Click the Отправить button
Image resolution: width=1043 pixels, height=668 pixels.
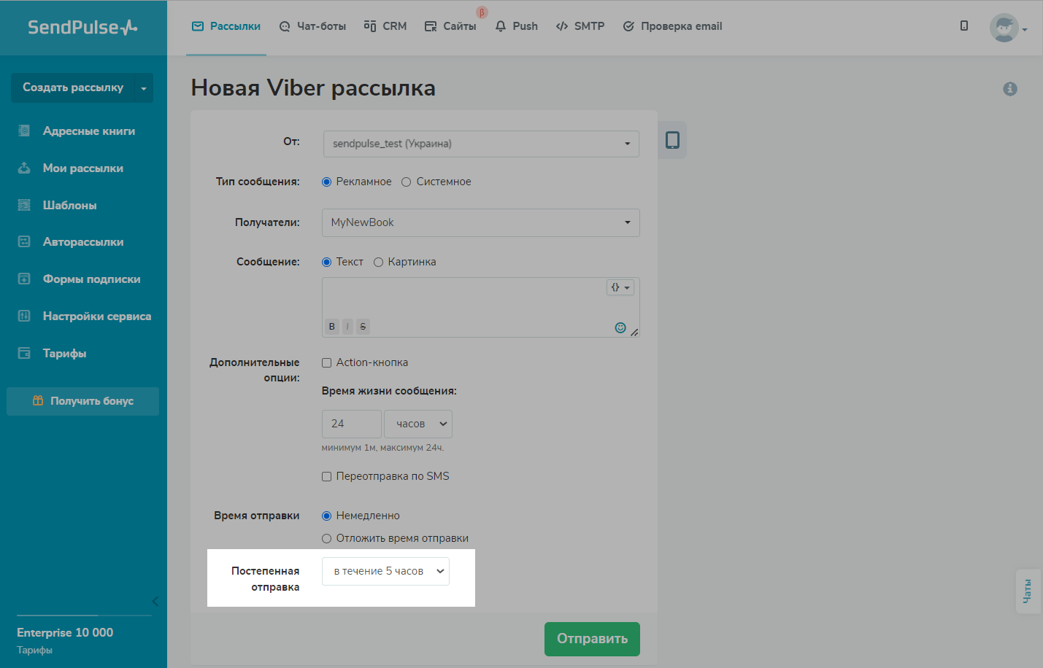tap(592, 639)
